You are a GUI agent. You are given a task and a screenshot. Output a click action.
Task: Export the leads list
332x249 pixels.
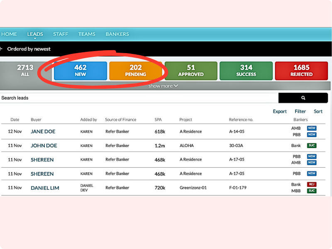coord(280,111)
